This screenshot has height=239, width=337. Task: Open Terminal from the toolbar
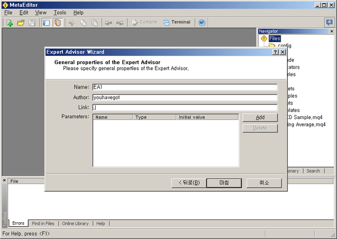[x=177, y=22]
